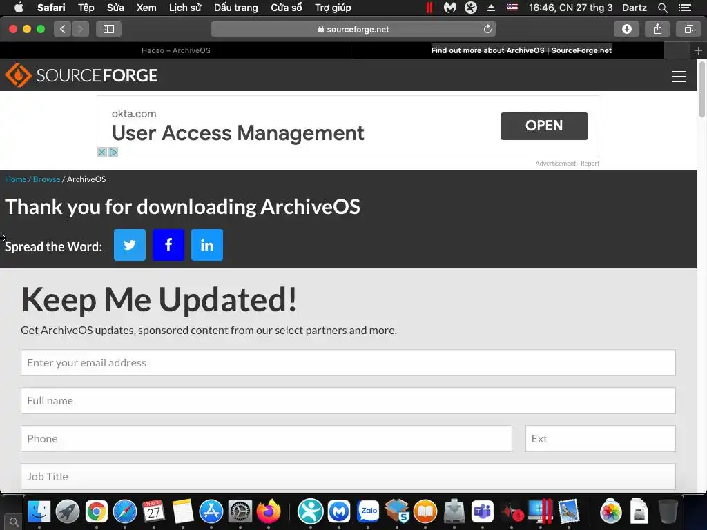Open the Cửa sổ menu
Screen dimensions: 707x530
click(x=287, y=7)
